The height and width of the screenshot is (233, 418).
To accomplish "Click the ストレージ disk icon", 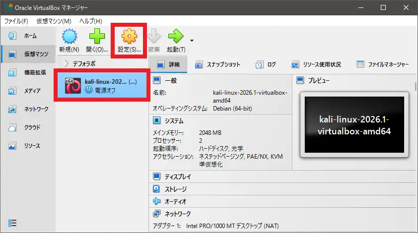I will [156, 189].
